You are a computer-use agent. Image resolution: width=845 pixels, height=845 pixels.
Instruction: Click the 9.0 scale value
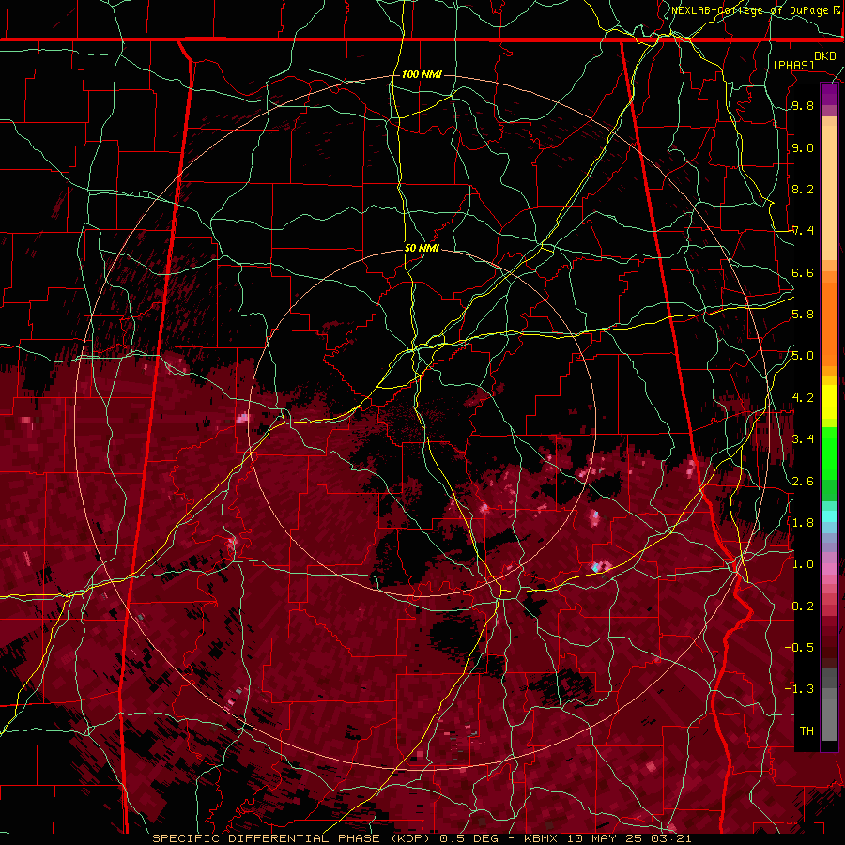click(x=803, y=147)
